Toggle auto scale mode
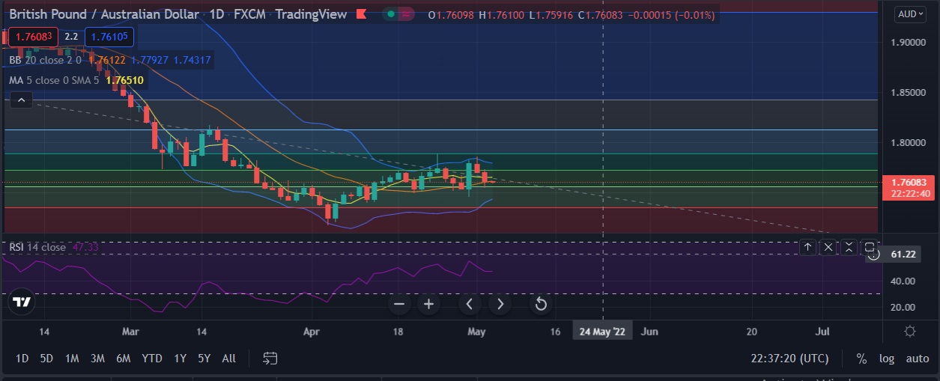 [x=918, y=359]
